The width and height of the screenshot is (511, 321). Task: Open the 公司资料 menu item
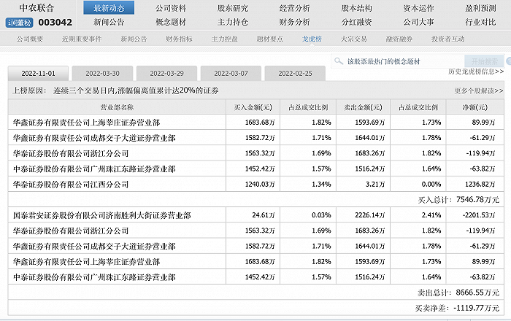tap(171, 8)
